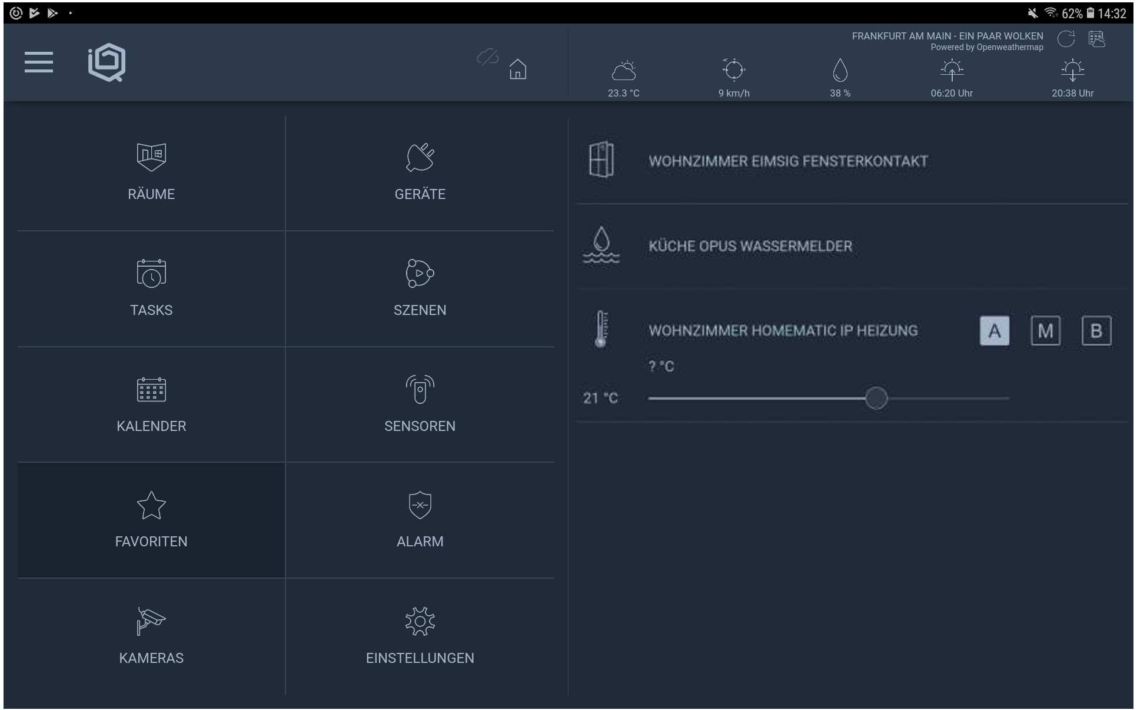This screenshot has width=1137, height=710.
Task: Go to Szenen
Action: point(420,288)
